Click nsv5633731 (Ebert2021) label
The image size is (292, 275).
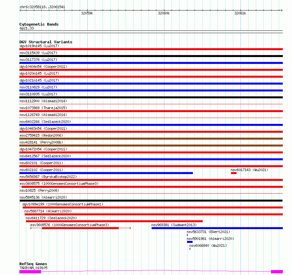tap(208, 232)
